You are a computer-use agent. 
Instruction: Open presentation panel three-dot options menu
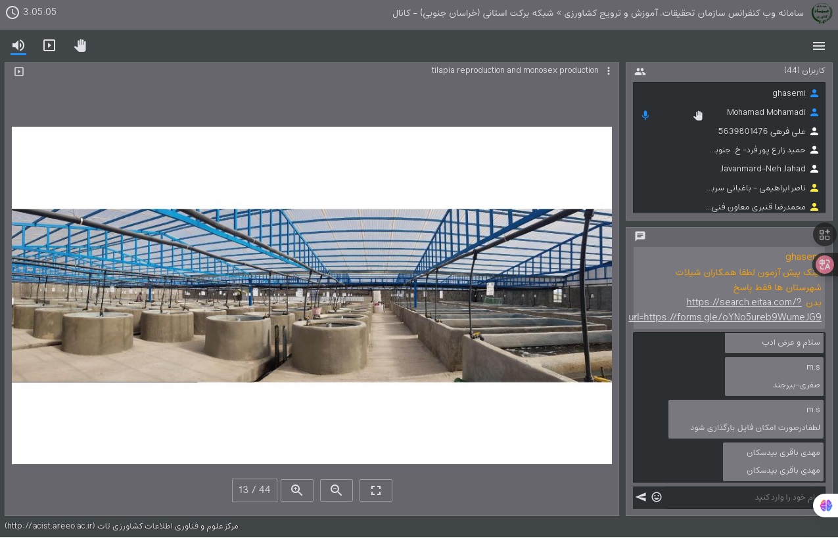coord(609,71)
